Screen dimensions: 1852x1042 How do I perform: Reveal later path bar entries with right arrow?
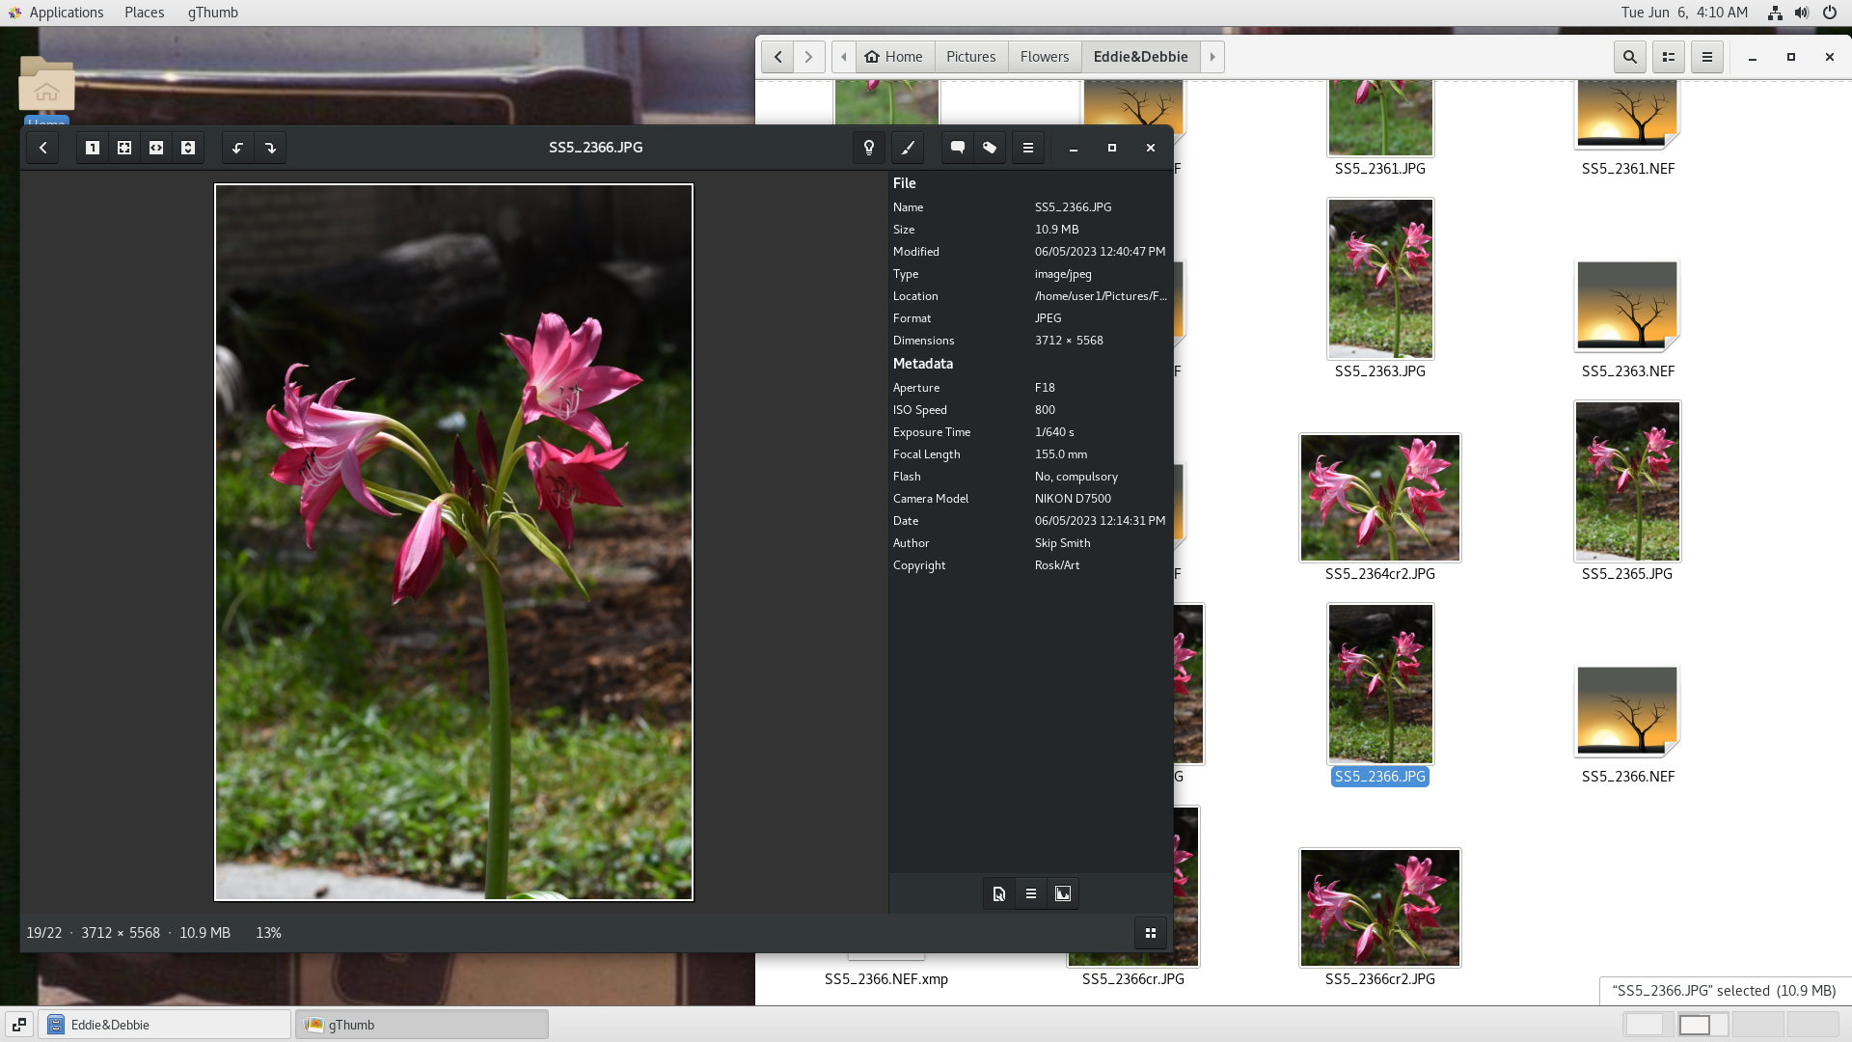tap(1212, 57)
